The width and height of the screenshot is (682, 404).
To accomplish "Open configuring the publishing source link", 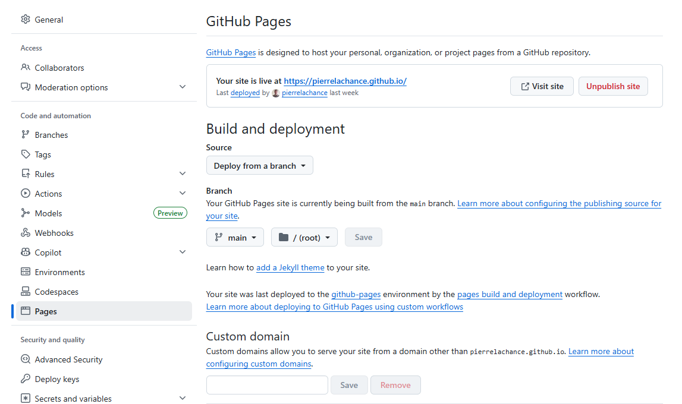I will tap(560, 203).
